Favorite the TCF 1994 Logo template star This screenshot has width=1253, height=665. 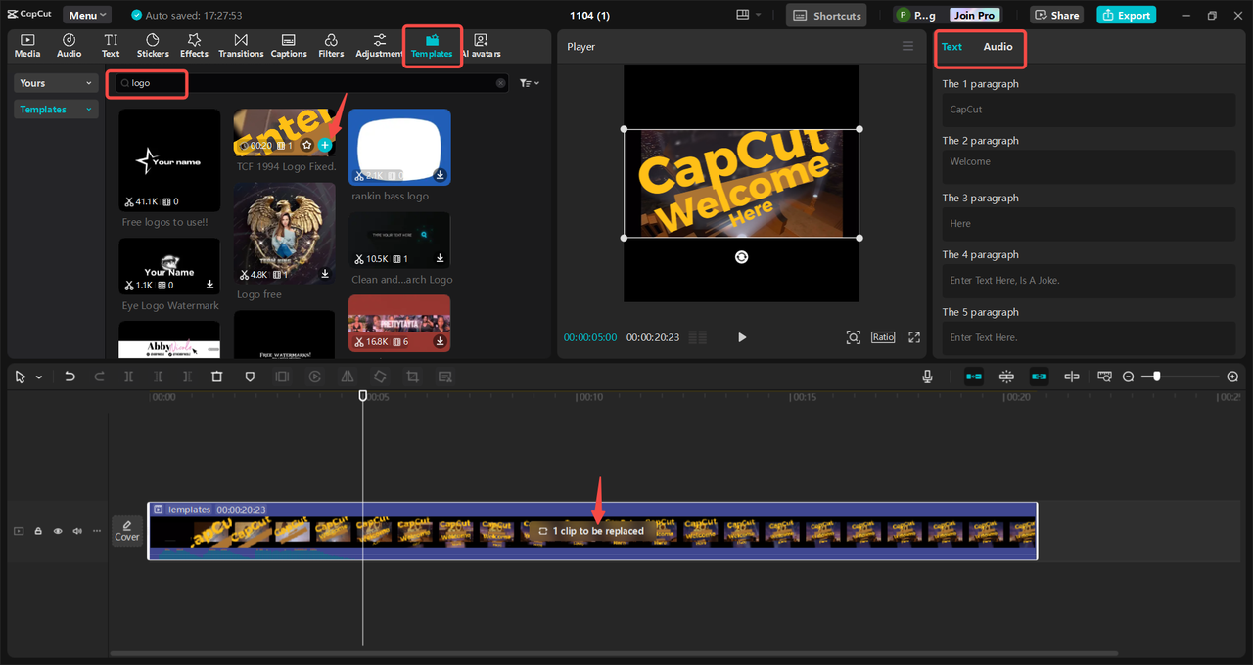click(306, 145)
